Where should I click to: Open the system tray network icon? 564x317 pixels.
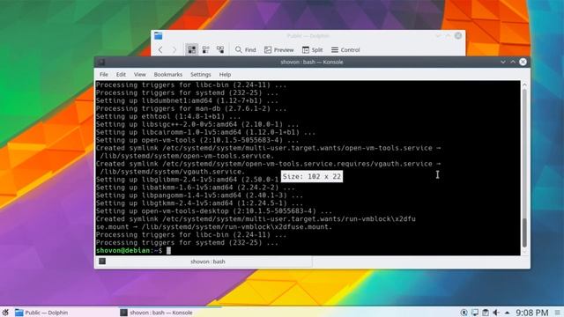[475, 313]
